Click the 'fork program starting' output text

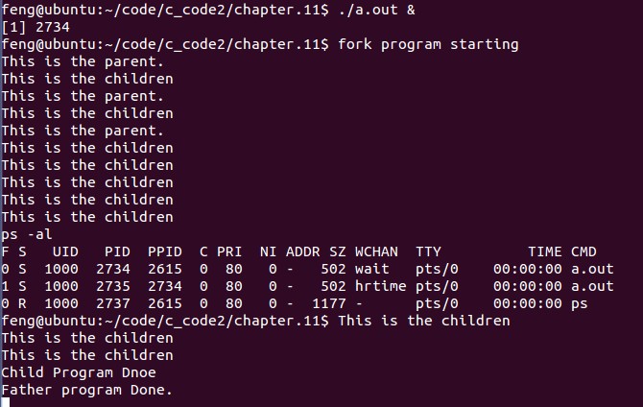click(x=428, y=44)
